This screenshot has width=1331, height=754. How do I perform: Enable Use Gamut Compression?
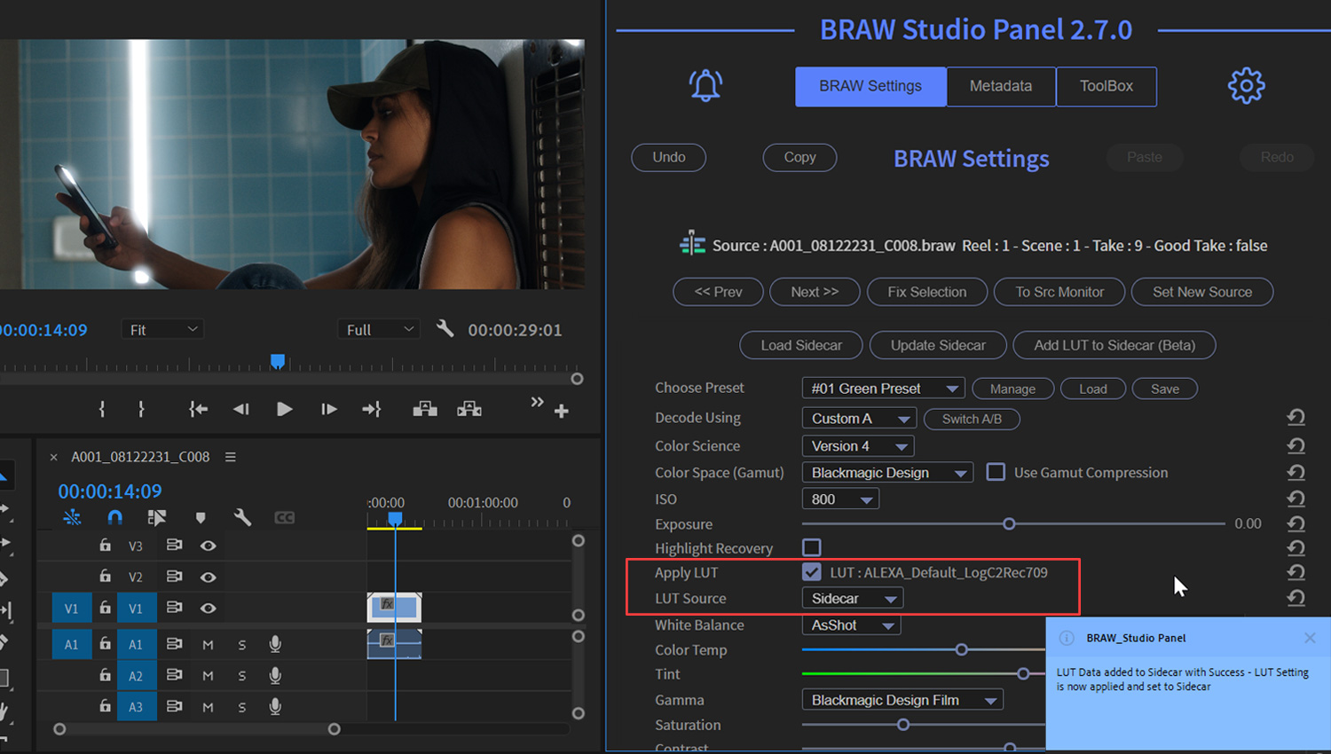click(x=996, y=472)
